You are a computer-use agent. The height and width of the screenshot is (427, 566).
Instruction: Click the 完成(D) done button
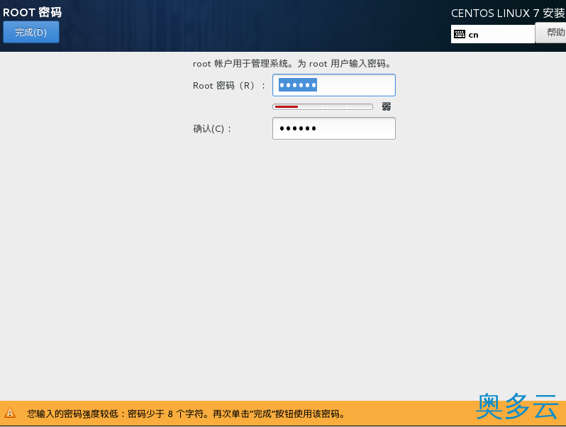[31, 32]
